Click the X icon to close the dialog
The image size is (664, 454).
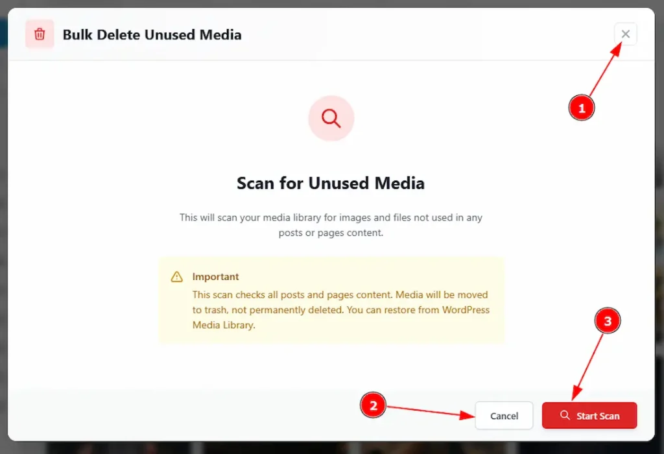(625, 34)
